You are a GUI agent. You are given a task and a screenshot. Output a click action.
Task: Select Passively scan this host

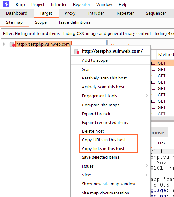tap(110, 78)
